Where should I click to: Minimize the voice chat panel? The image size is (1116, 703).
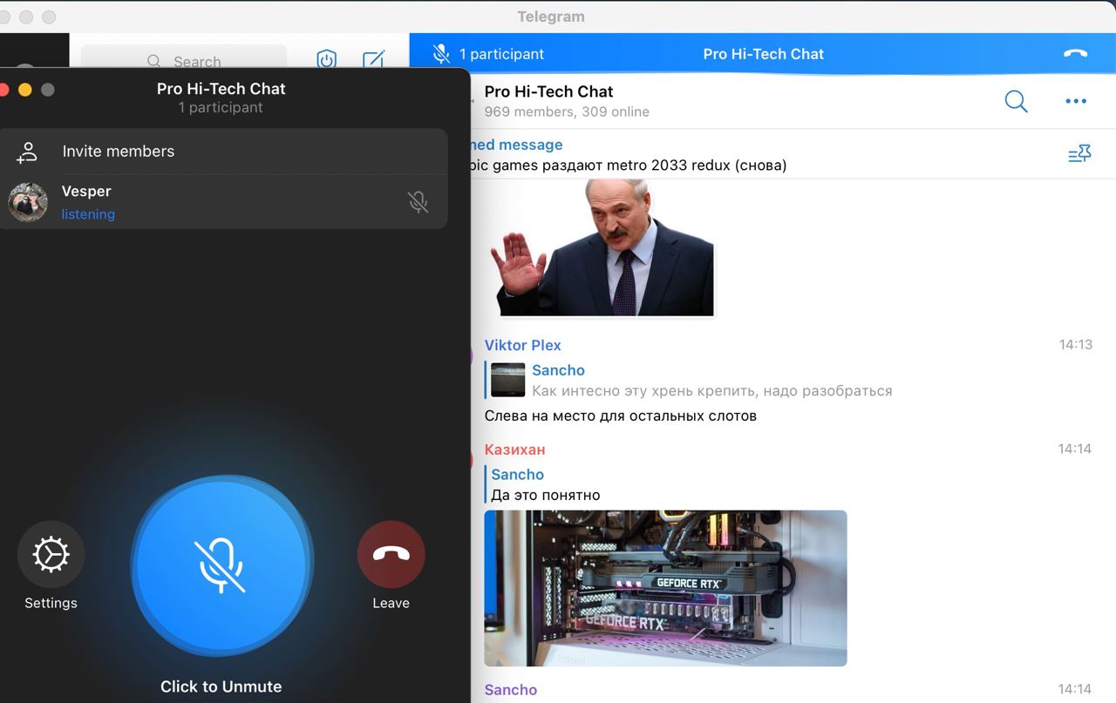(x=25, y=90)
